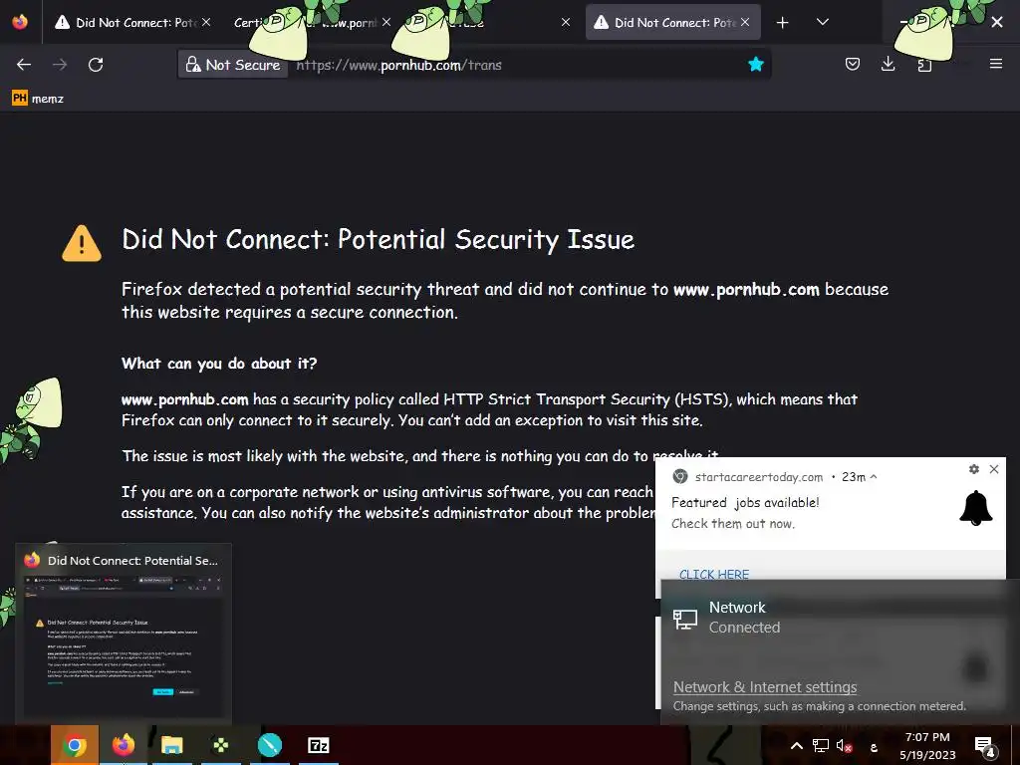This screenshot has width=1020, height=765.
Task: Click the warning triangle icon on page
Action: pos(82,243)
